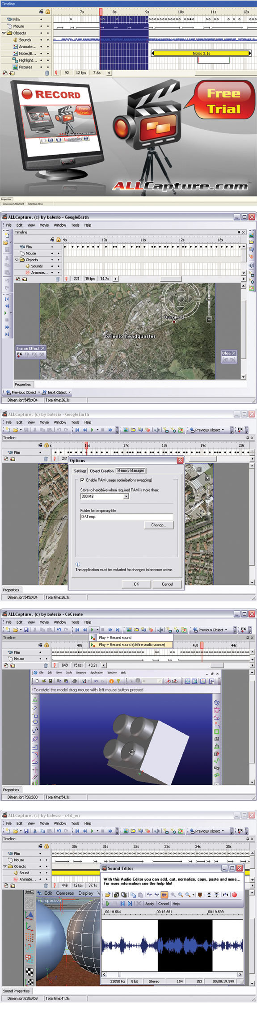Image resolution: width=257 pixels, height=1011 pixels.
Task: Click red playhead marker in top Timeline ruler
Action: pos(101,12)
